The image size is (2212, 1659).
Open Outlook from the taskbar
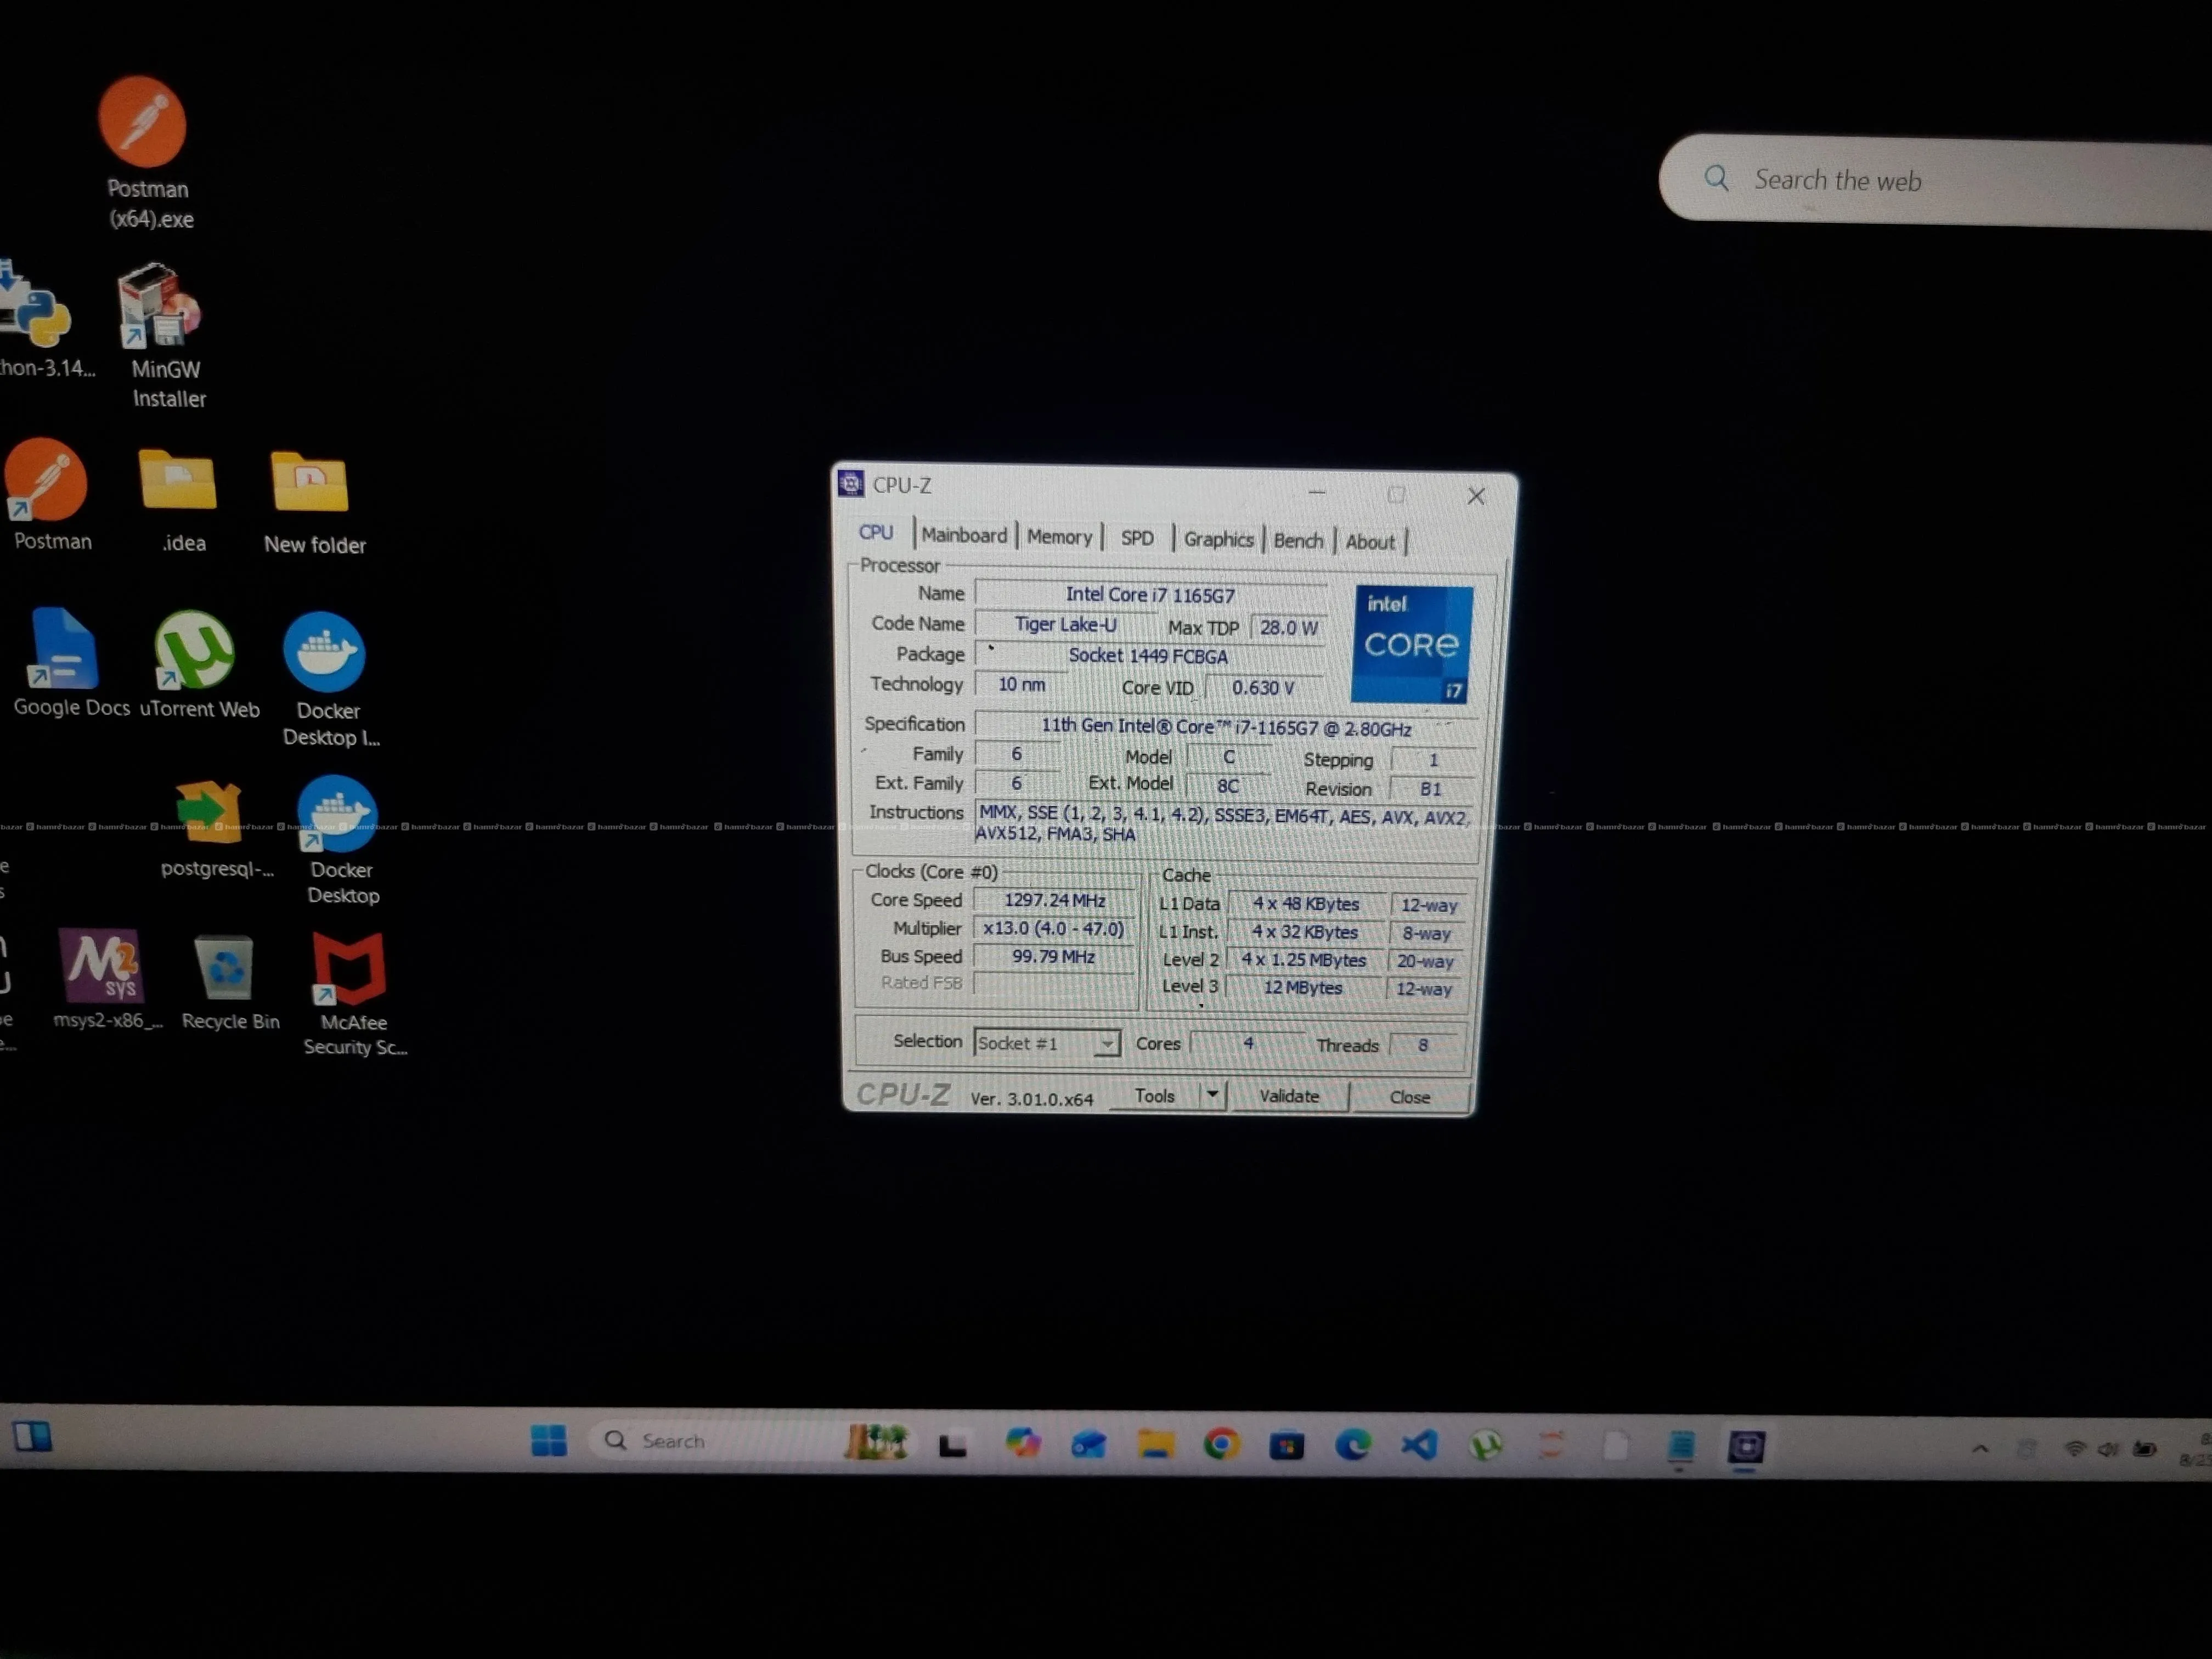(x=1088, y=1445)
